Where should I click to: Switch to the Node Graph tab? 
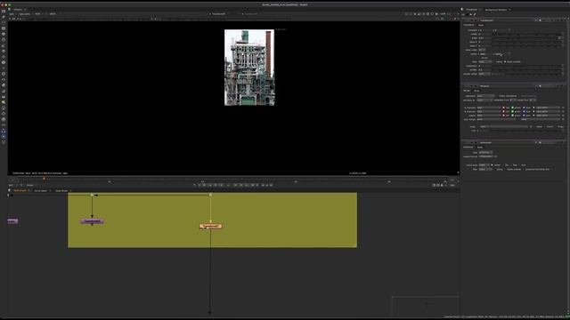[20, 190]
